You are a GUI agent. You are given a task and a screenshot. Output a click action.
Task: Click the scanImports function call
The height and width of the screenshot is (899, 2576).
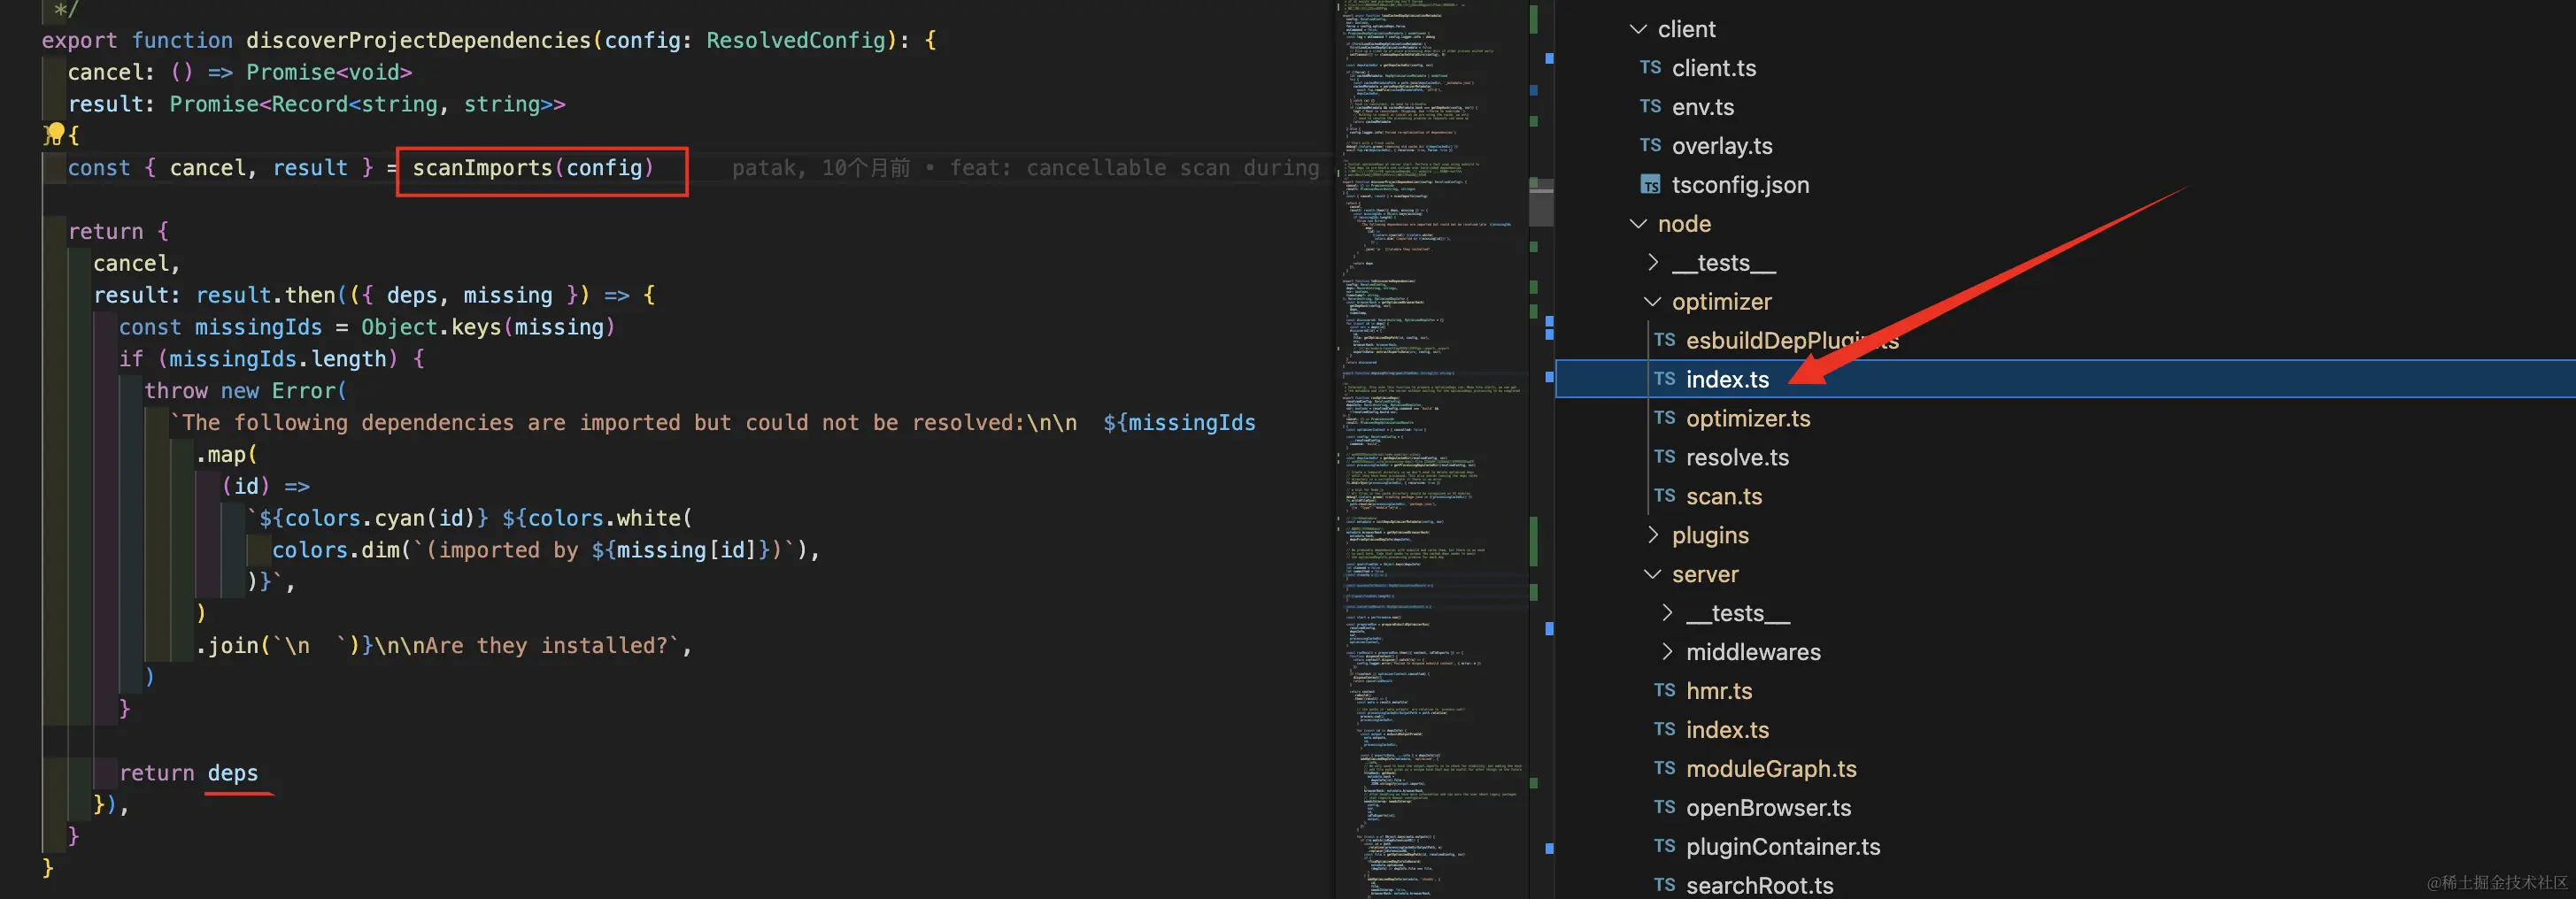tap(533, 168)
